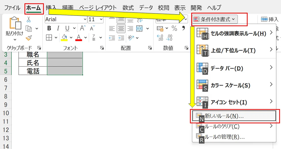
Task: Click Increase Decimal icon
Action: tap(160, 38)
